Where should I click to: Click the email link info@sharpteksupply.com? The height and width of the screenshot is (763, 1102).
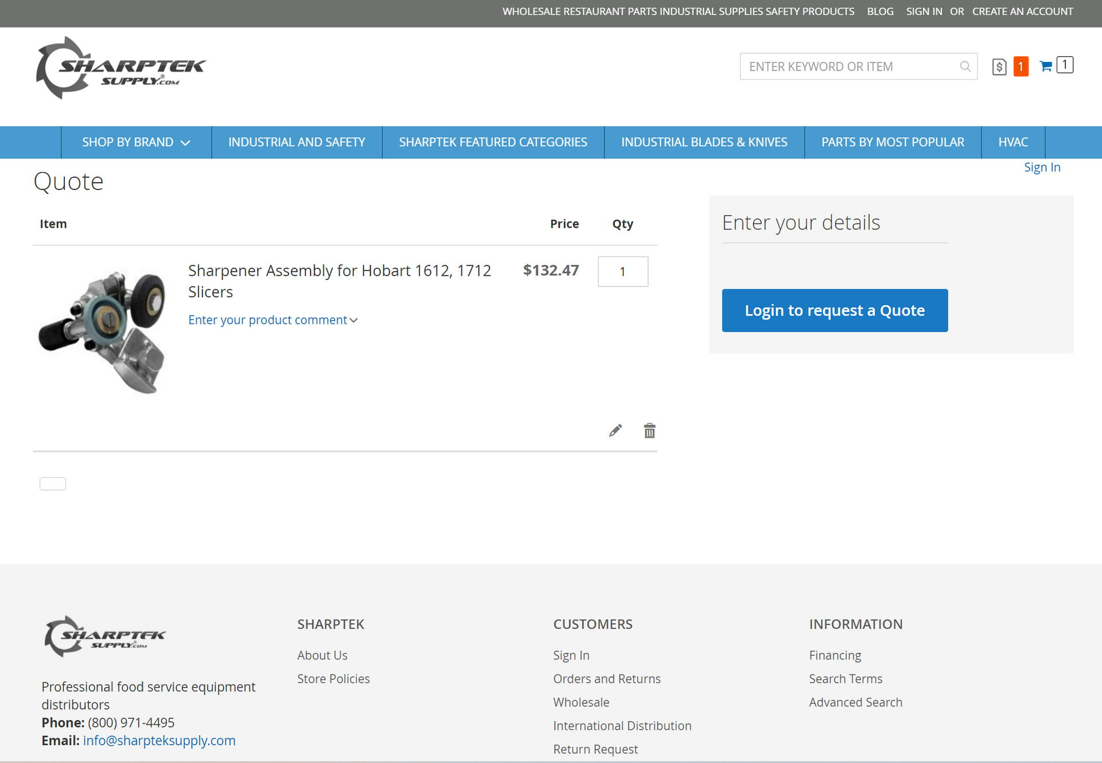click(x=159, y=740)
